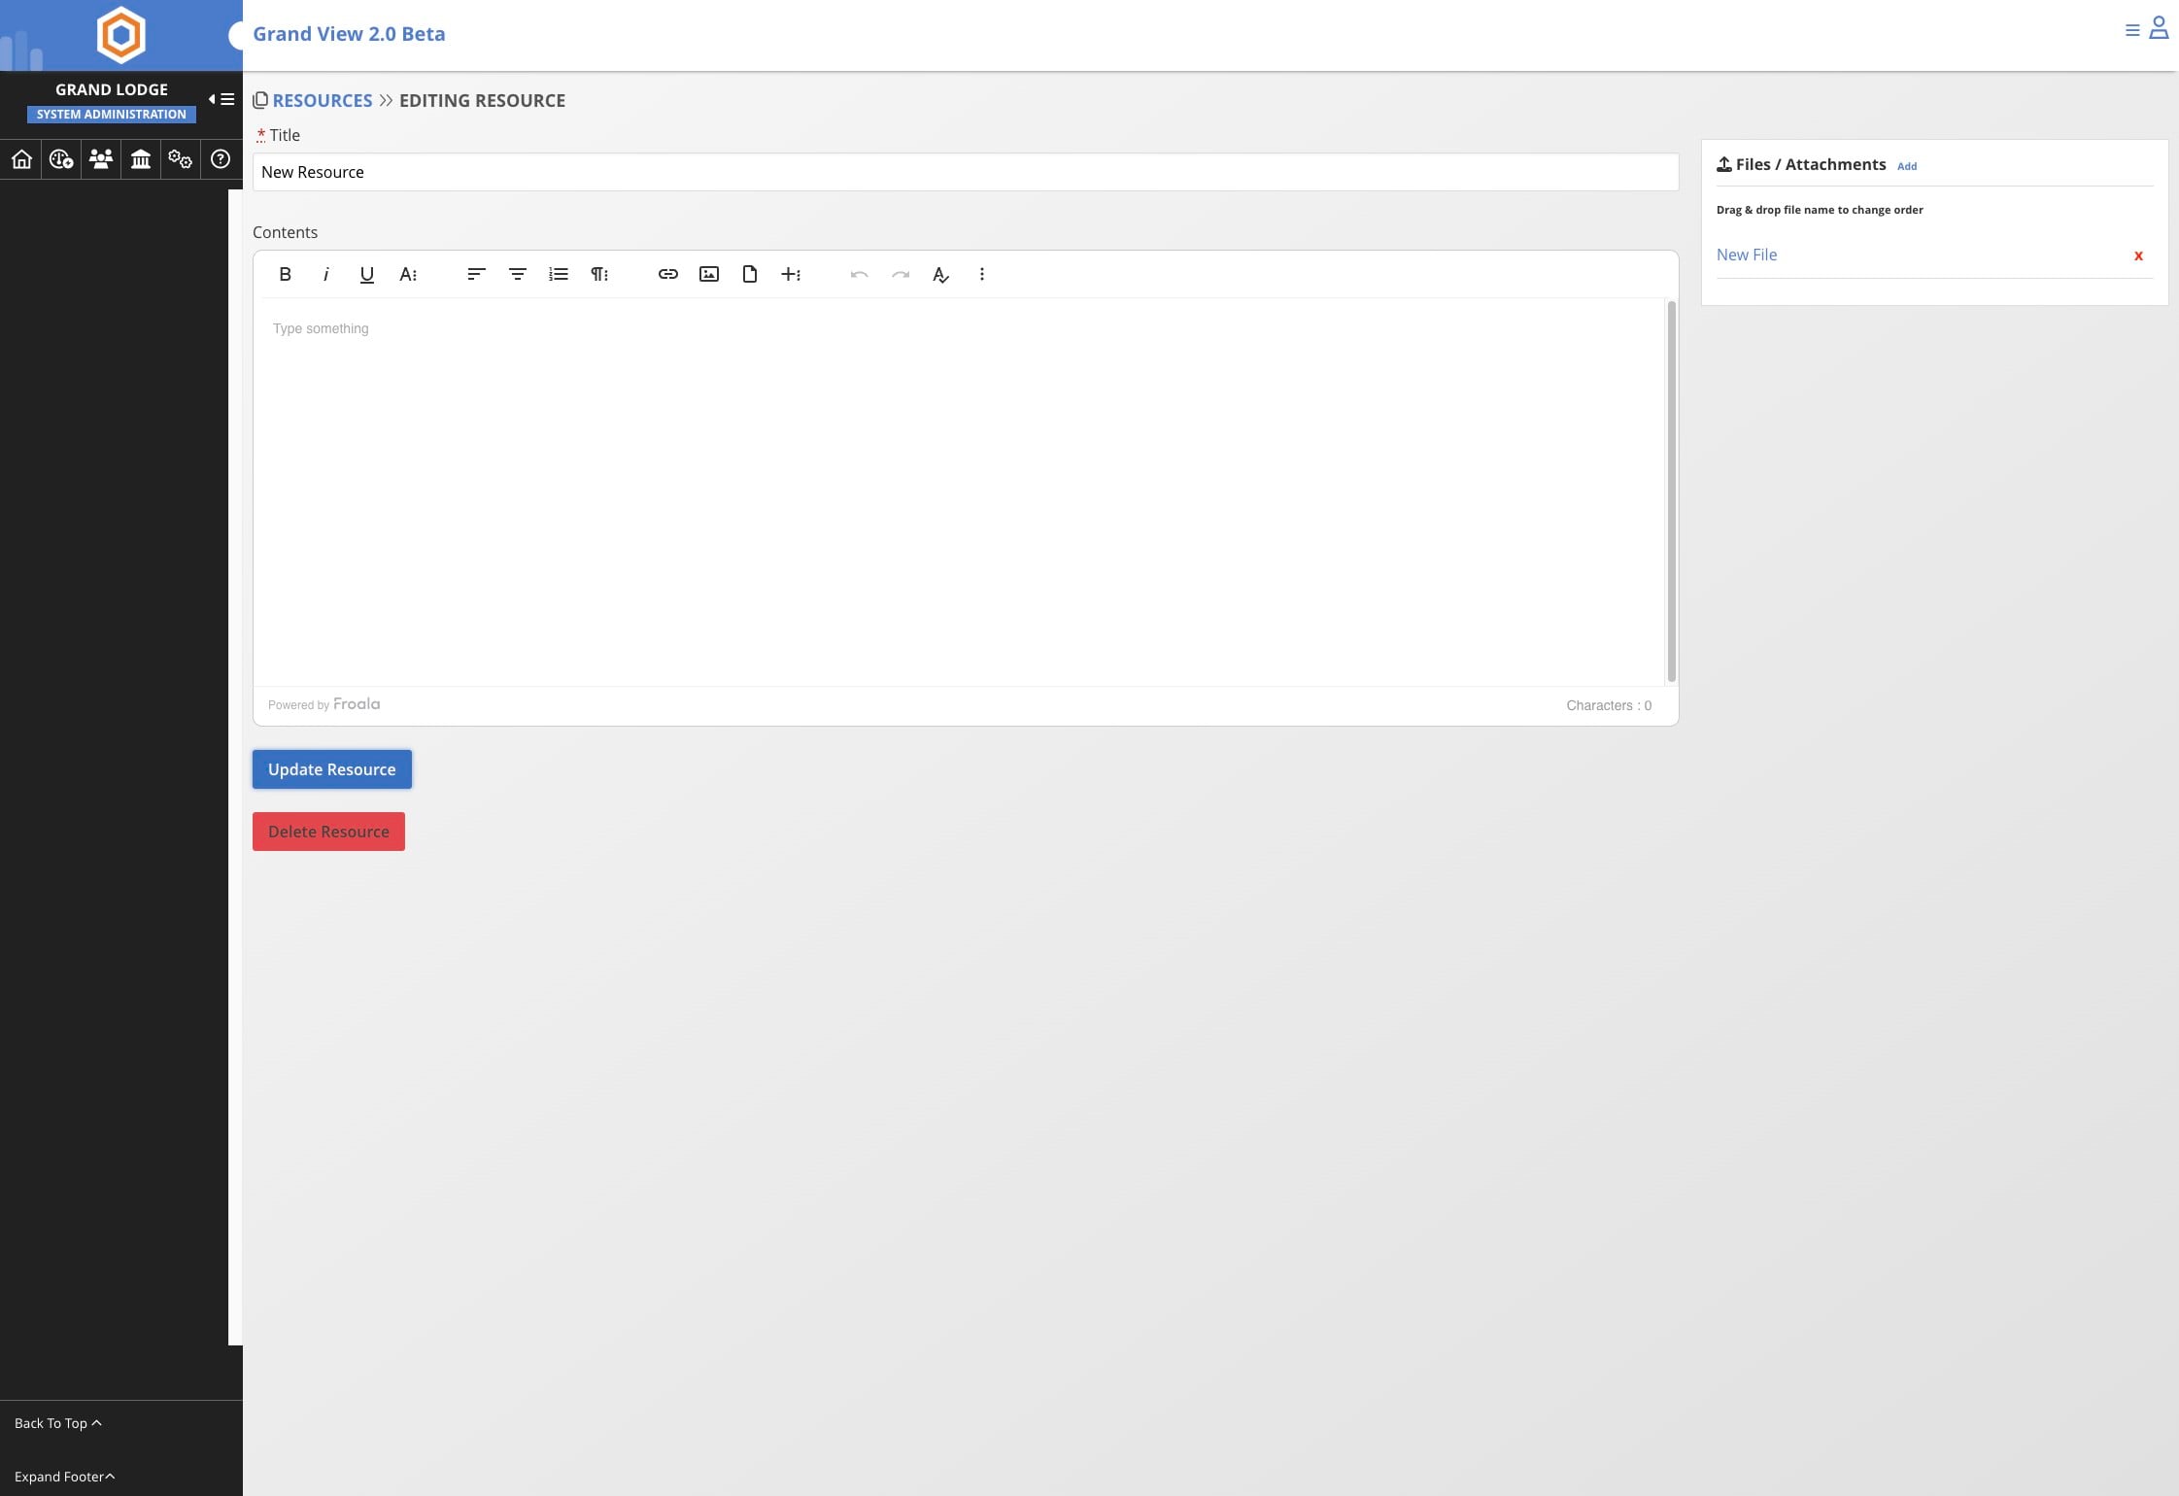Click the Grand View logo icon

point(120,35)
